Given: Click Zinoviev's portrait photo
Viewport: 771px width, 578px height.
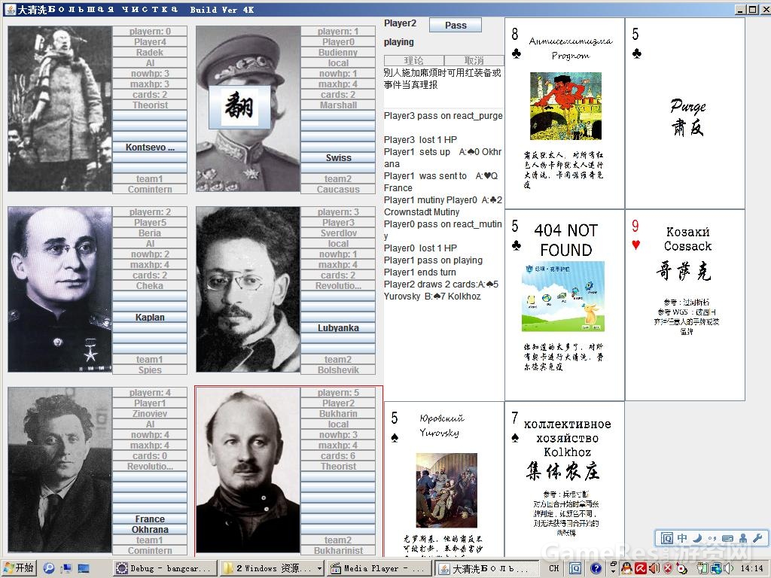Looking at the screenshot, I should pos(60,470).
